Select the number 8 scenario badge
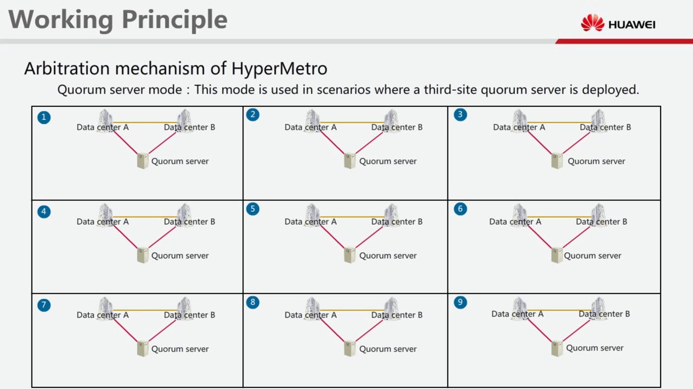This screenshot has height=389, width=693. click(252, 303)
